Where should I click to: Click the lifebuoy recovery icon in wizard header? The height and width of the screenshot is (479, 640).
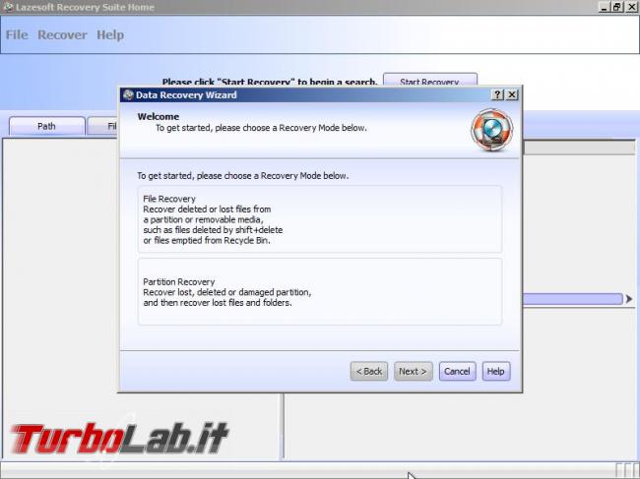(492, 130)
